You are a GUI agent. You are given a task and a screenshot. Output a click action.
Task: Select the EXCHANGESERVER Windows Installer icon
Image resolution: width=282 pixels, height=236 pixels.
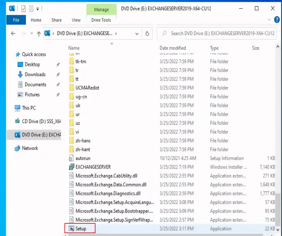[x=71, y=167]
